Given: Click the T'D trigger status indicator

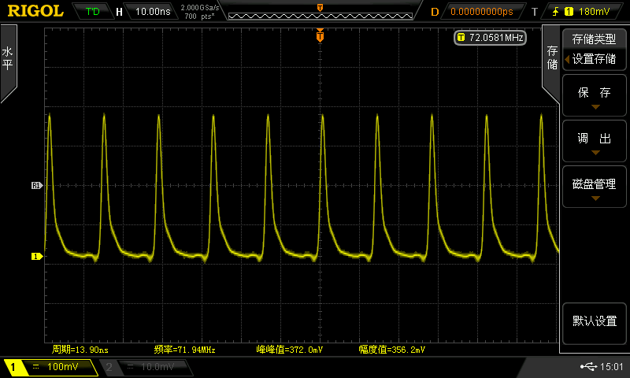Looking at the screenshot, I should coord(92,12).
